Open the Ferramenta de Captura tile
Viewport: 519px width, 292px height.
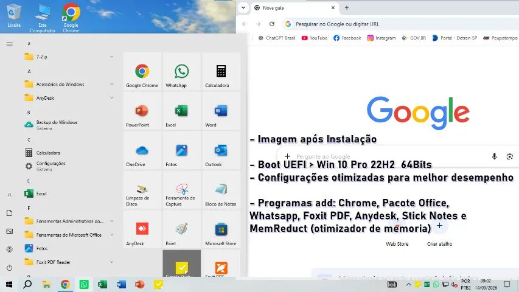pyautogui.click(x=181, y=190)
